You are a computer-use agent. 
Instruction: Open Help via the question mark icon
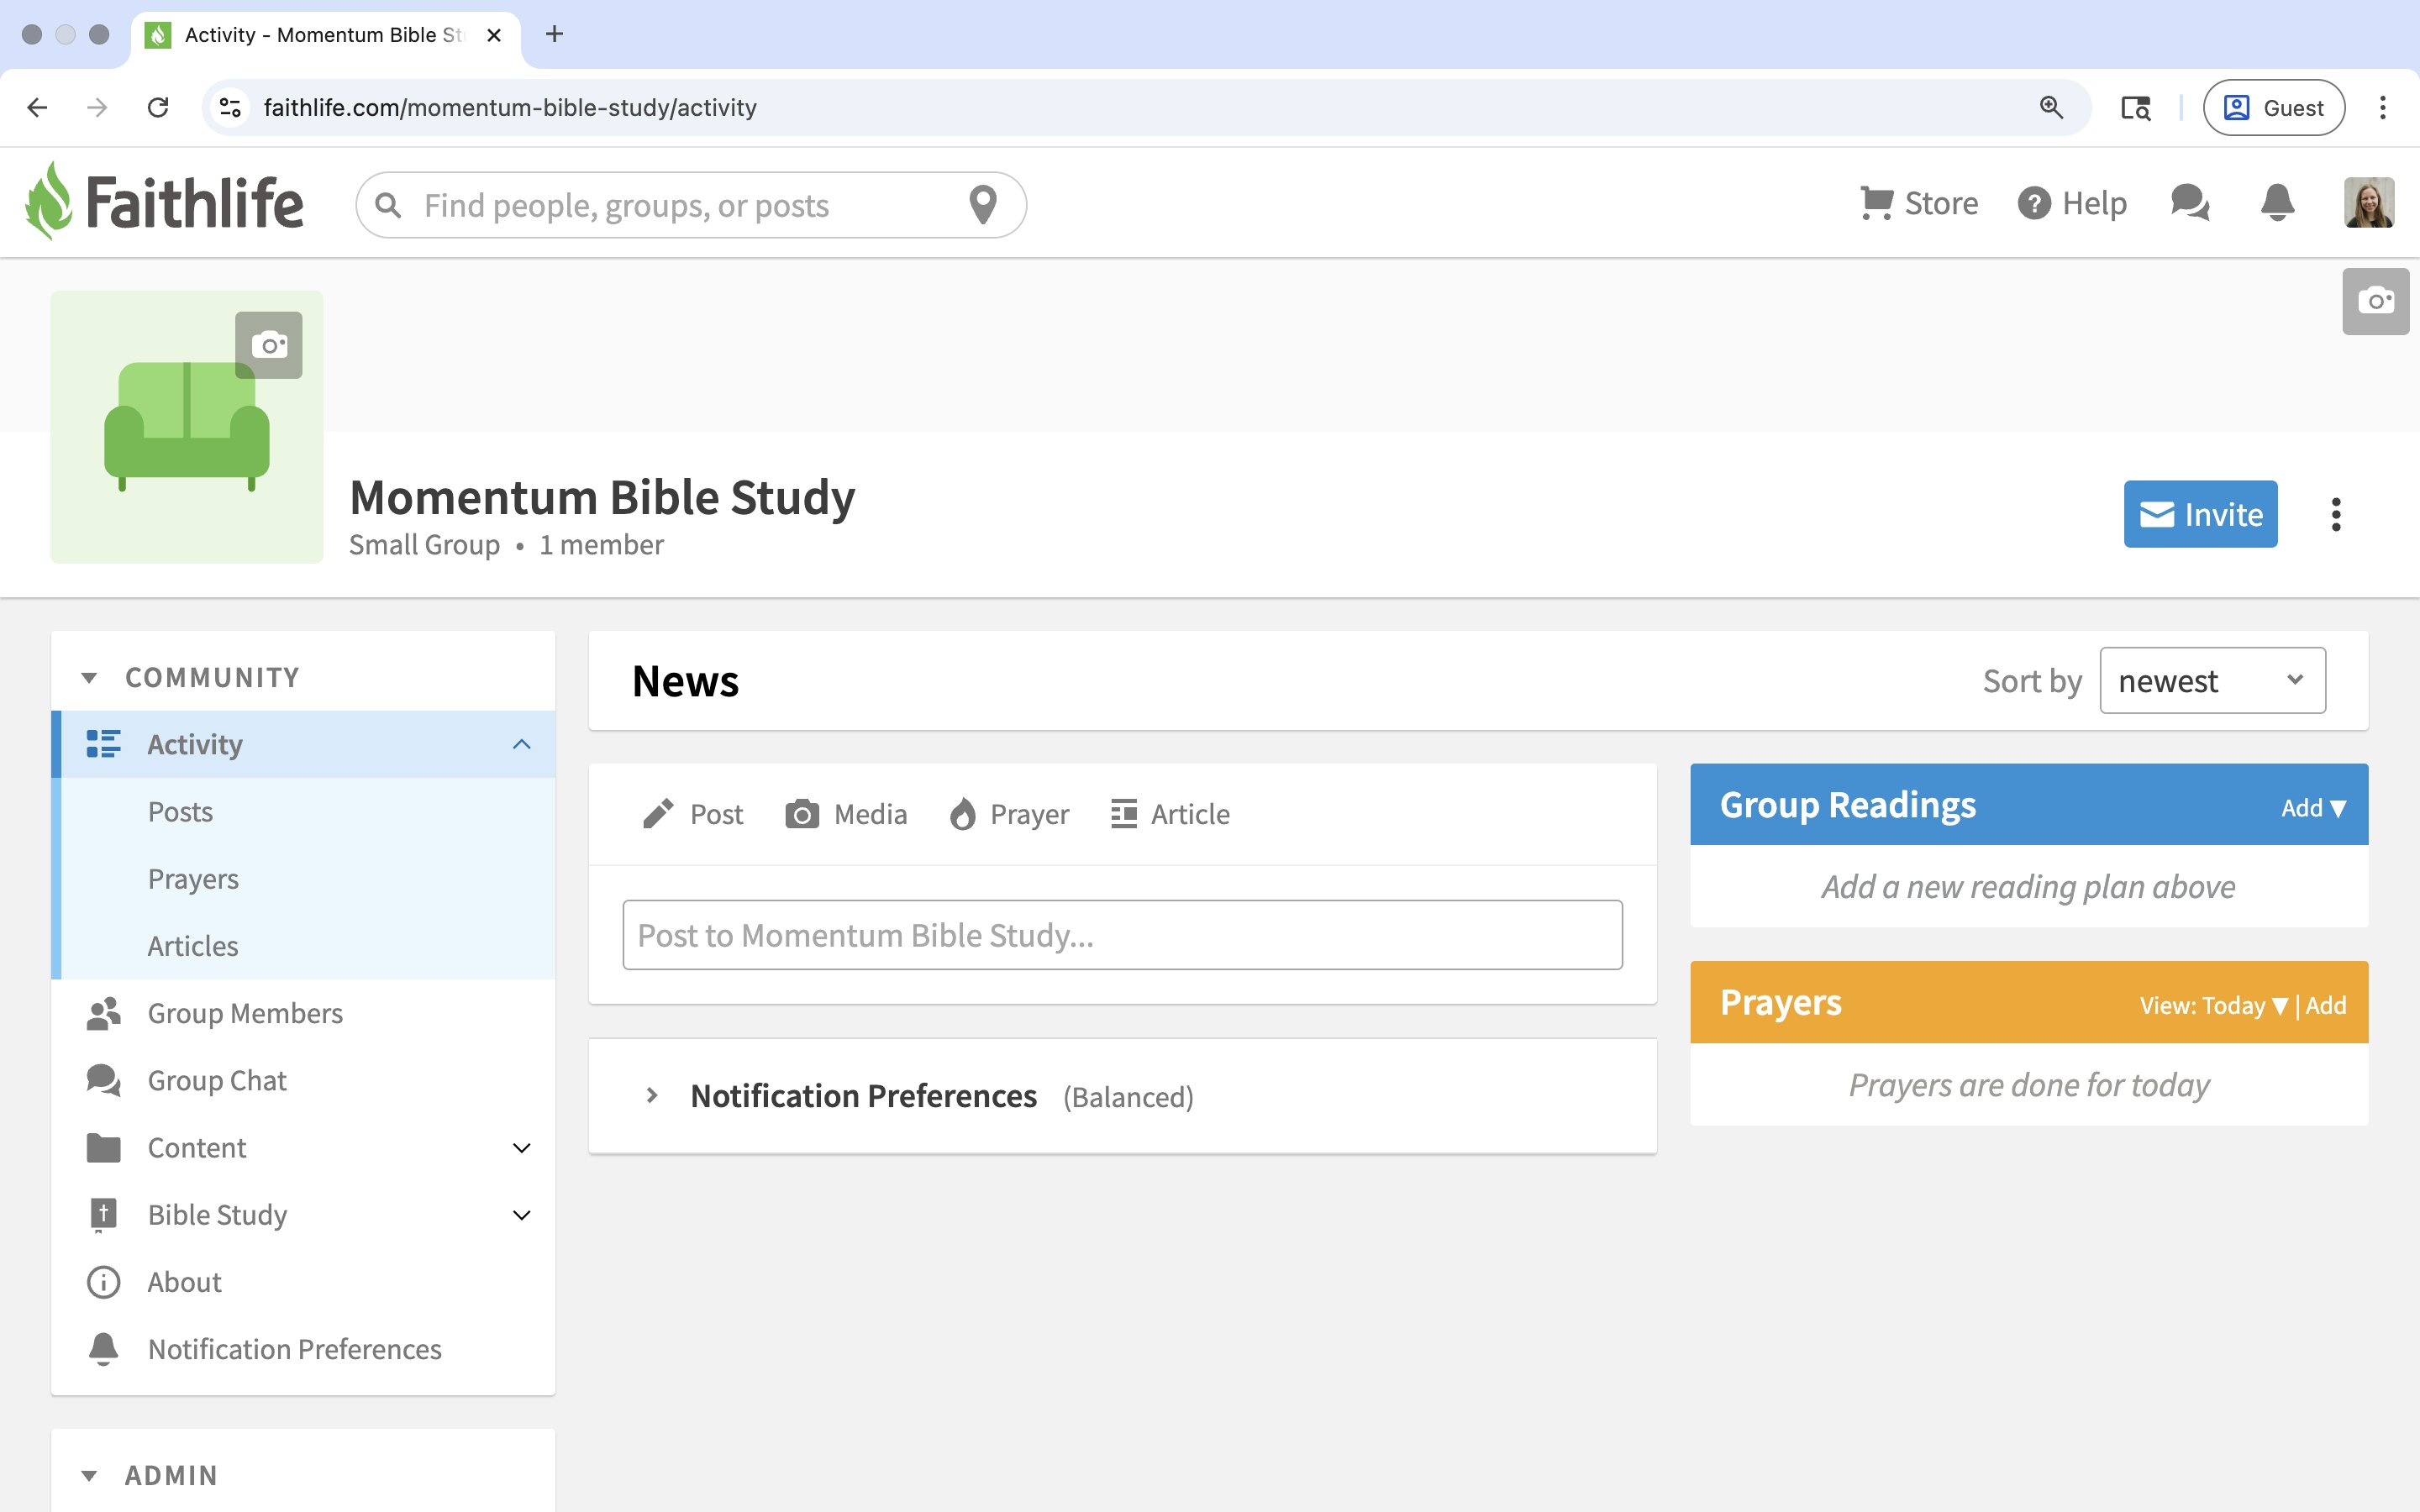point(2033,203)
